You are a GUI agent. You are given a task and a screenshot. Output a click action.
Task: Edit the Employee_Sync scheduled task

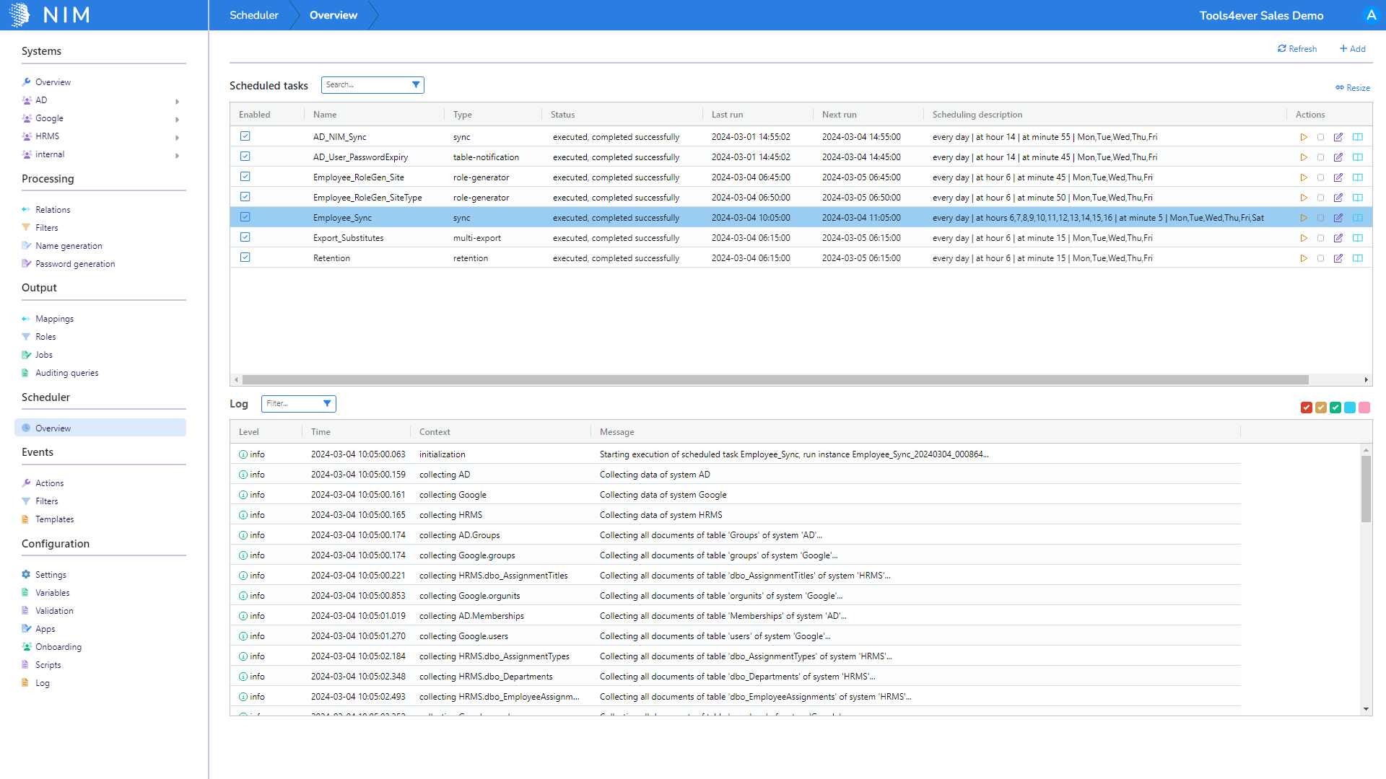click(x=1338, y=218)
